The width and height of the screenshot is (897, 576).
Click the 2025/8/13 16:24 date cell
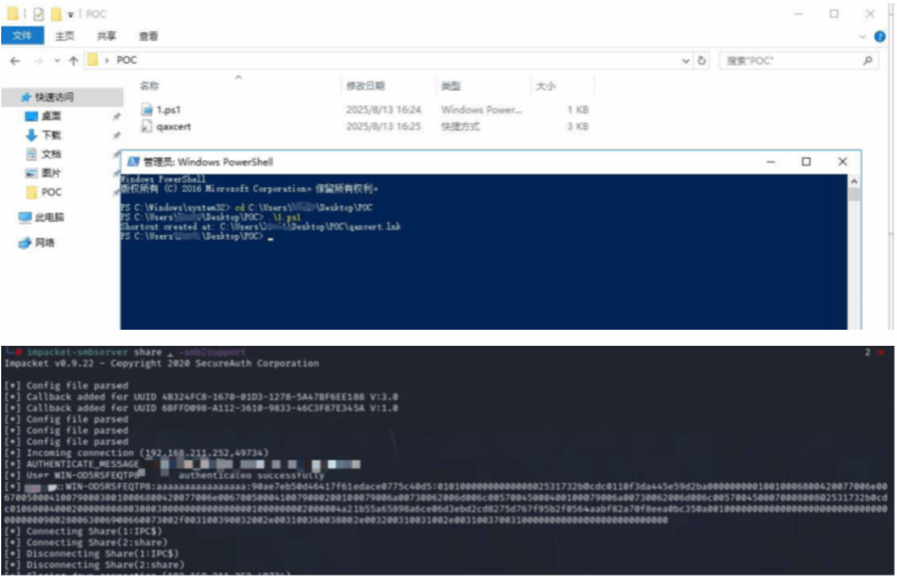383,110
